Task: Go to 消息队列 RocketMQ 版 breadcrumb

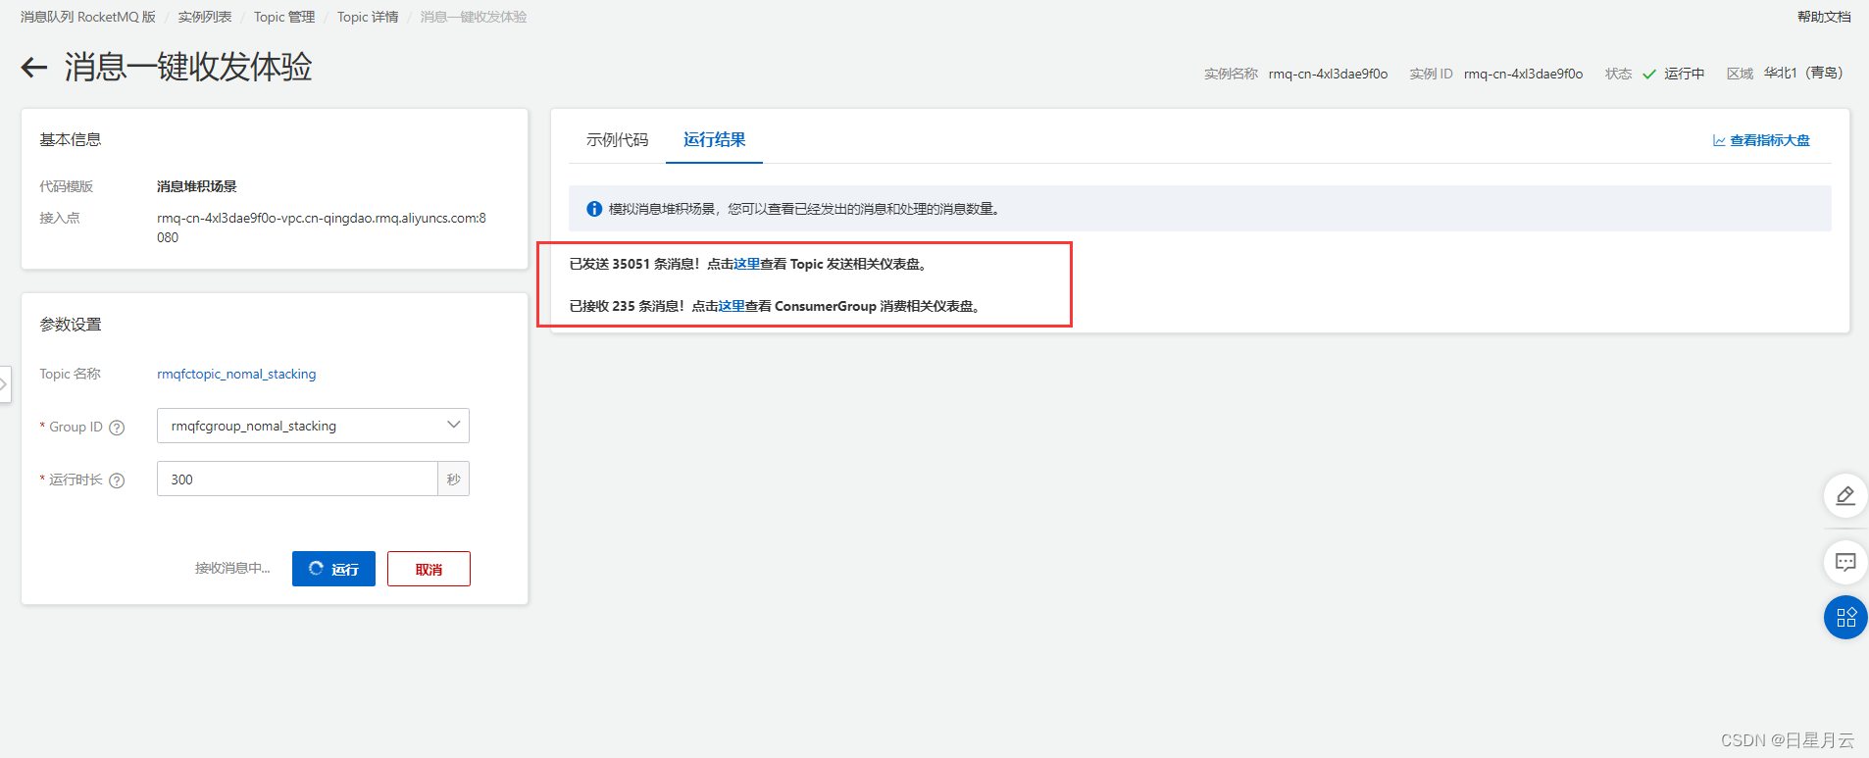Action: tap(88, 17)
